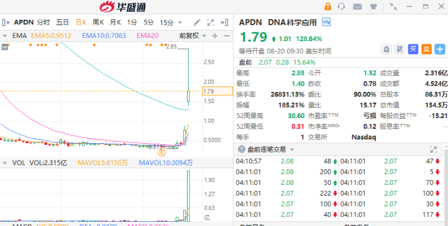The image size is (448, 226).
Task: Click the orange lock icon
Action: click(328, 7)
